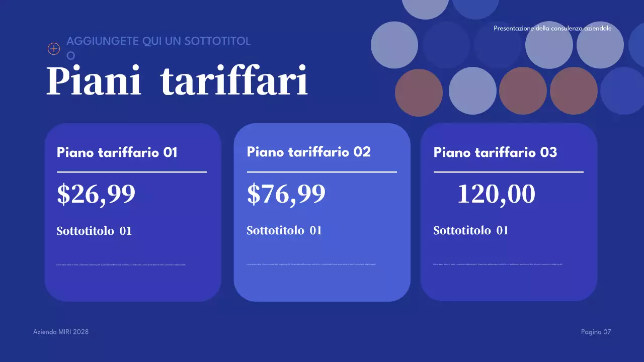The width and height of the screenshot is (644, 362).
Task: Click the "Piano tariffario 01" card heading
Action: (x=117, y=152)
